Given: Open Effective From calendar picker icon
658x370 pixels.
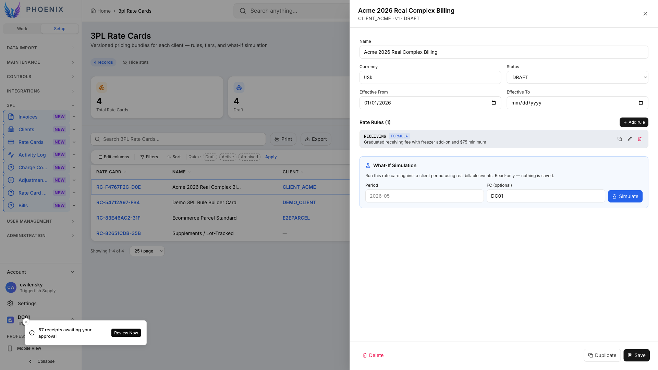Looking at the screenshot, I should pyautogui.click(x=493, y=103).
